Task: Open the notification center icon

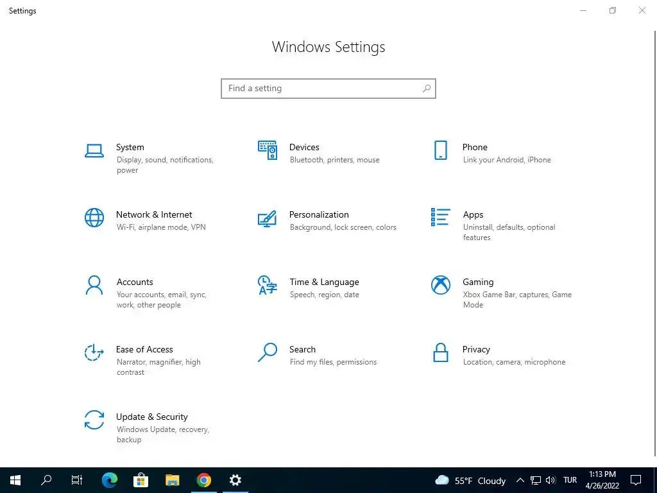Action: coord(636,480)
